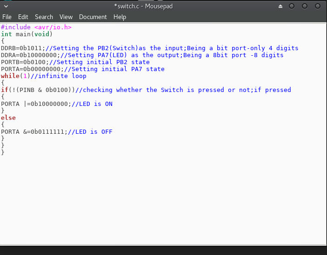Viewport: 327px width, 255px height.
Task: Click the '//infinite loop' comment
Action: click(x=59, y=76)
